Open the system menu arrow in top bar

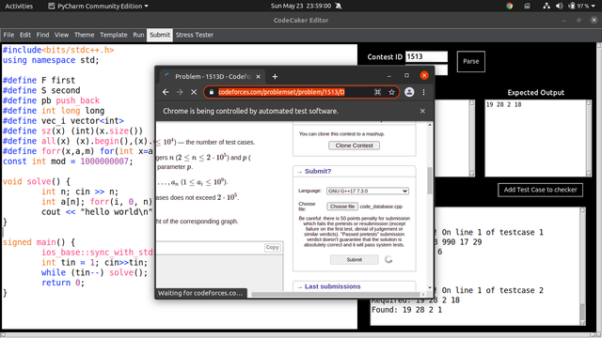click(x=594, y=7)
